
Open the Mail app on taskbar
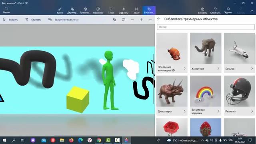tap(44, 140)
